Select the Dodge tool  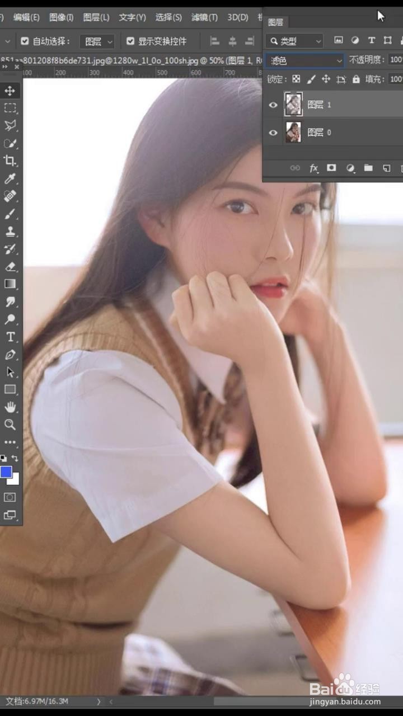[x=10, y=319]
